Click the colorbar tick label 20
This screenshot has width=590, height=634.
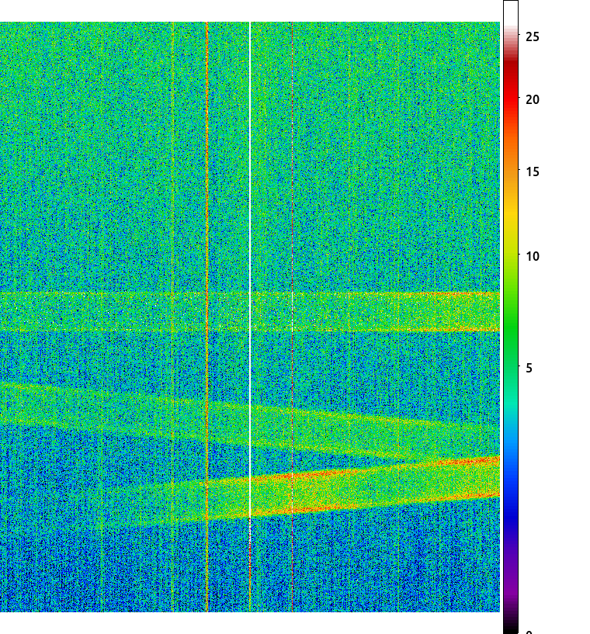click(533, 99)
